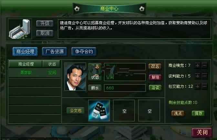Select the first manager row in the list
Screen dimensions: 217x140
[x=35, y=73]
